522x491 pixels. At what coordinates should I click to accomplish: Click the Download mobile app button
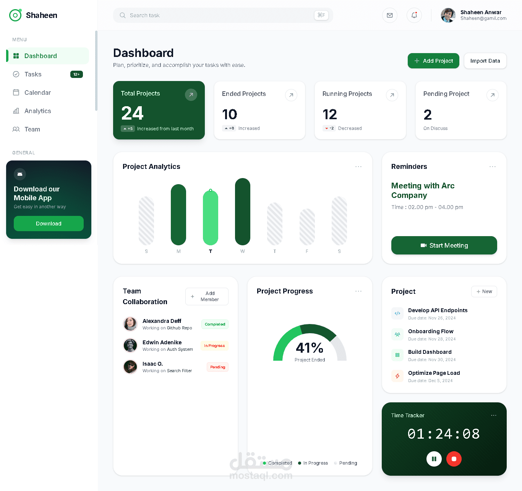point(49,224)
